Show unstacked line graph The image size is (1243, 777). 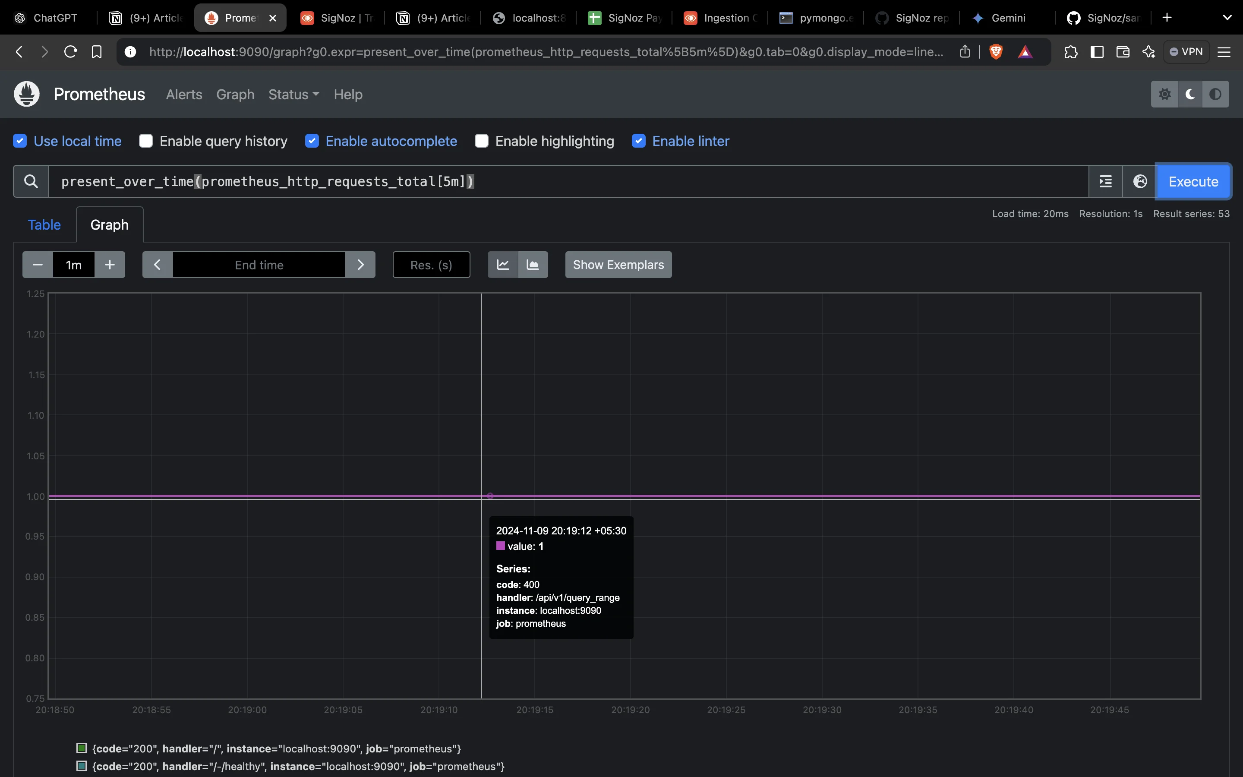[503, 265]
